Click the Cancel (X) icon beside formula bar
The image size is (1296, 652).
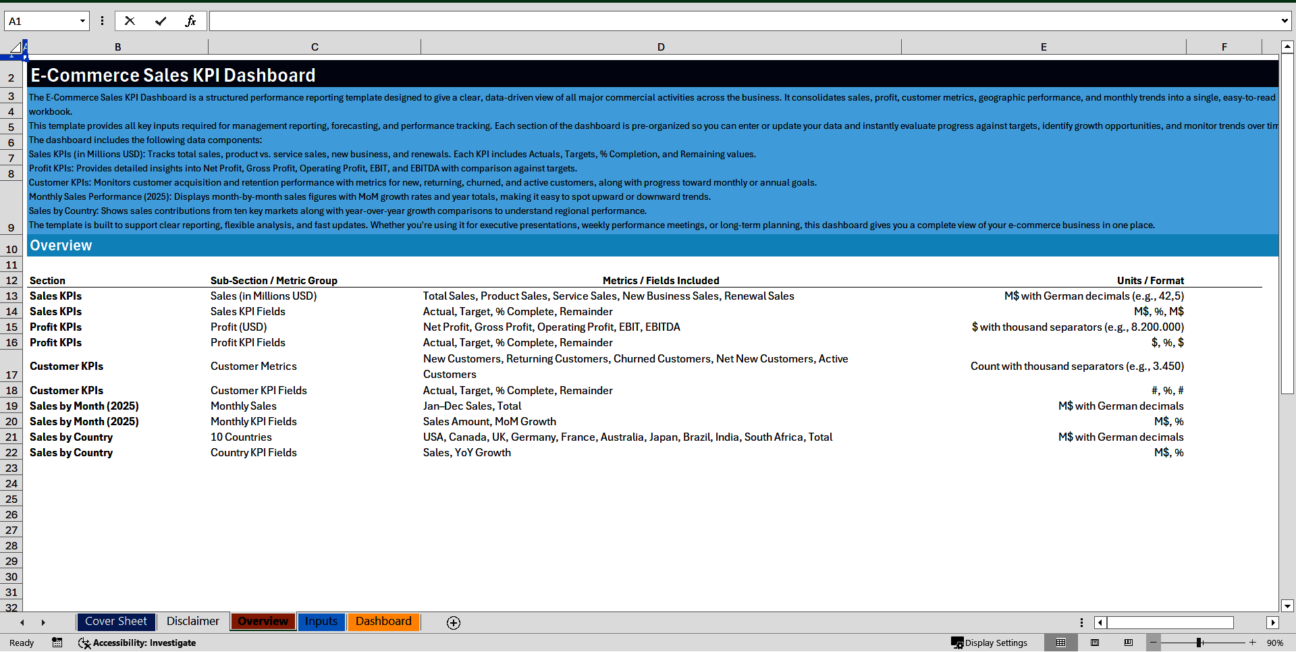click(130, 21)
